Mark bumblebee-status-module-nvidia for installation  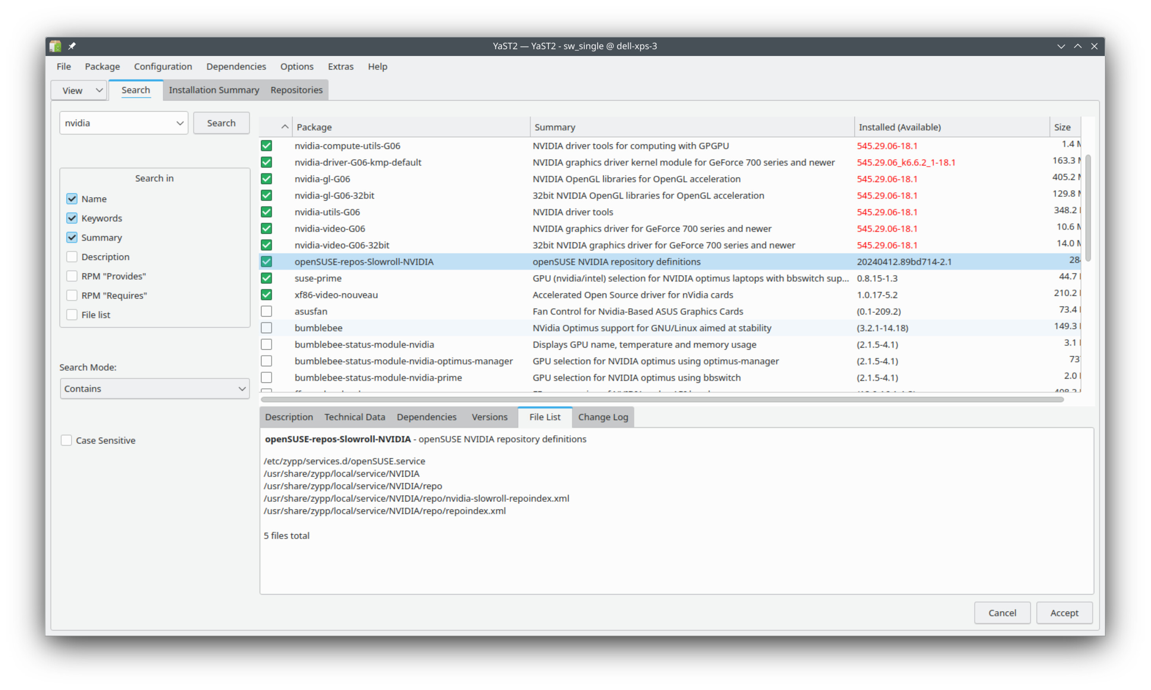267,345
